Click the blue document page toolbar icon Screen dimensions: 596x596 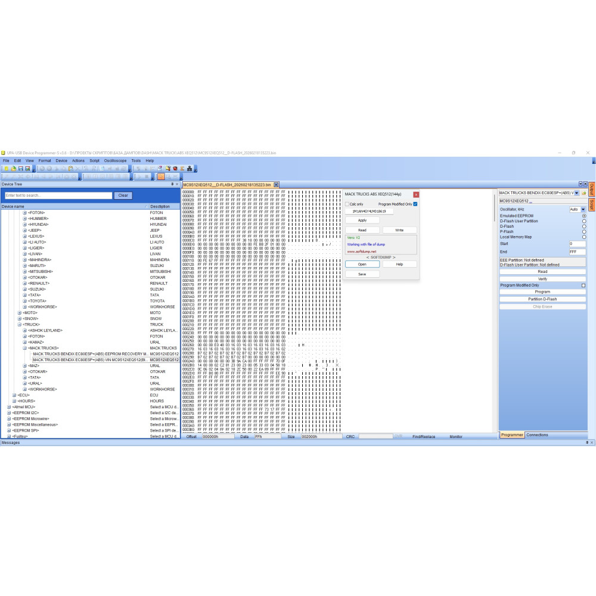pos(103,169)
